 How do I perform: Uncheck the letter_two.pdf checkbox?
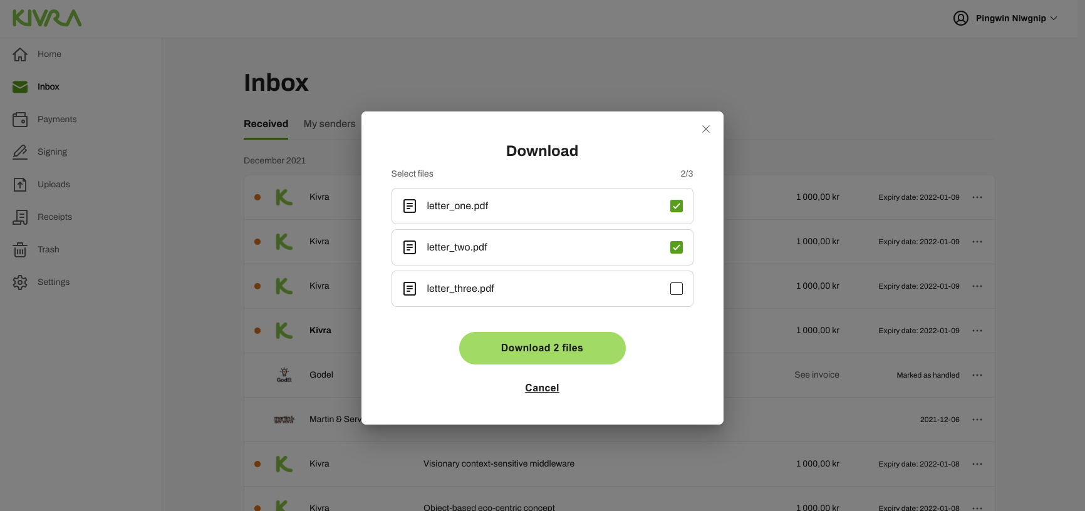tap(677, 247)
